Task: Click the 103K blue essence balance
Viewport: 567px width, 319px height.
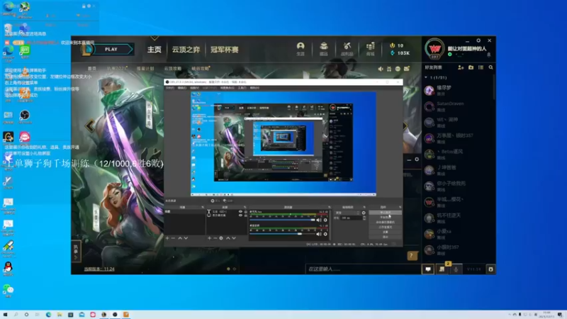Action: (400, 53)
